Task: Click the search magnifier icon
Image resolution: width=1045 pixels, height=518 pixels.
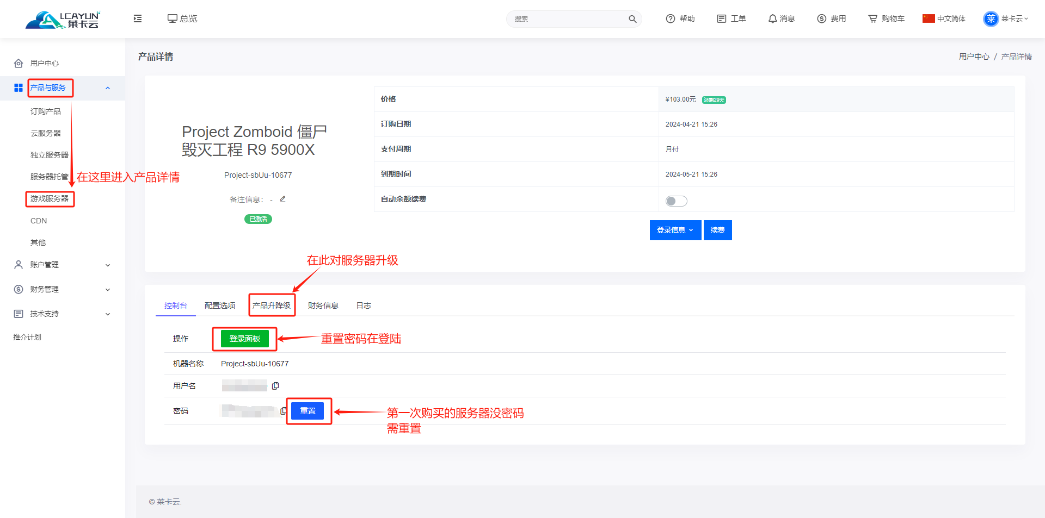Action: coord(632,19)
